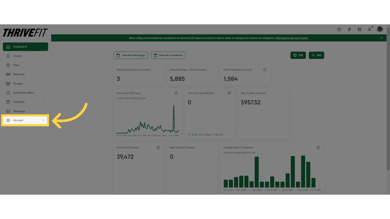Screen dimensions: 390x219
Task: Click the 'New Clients (All Time)' title
Action: click(x=128, y=93)
